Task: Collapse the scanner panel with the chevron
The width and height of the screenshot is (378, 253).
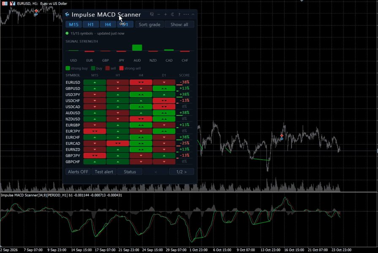Action: pyautogui.click(x=193, y=14)
